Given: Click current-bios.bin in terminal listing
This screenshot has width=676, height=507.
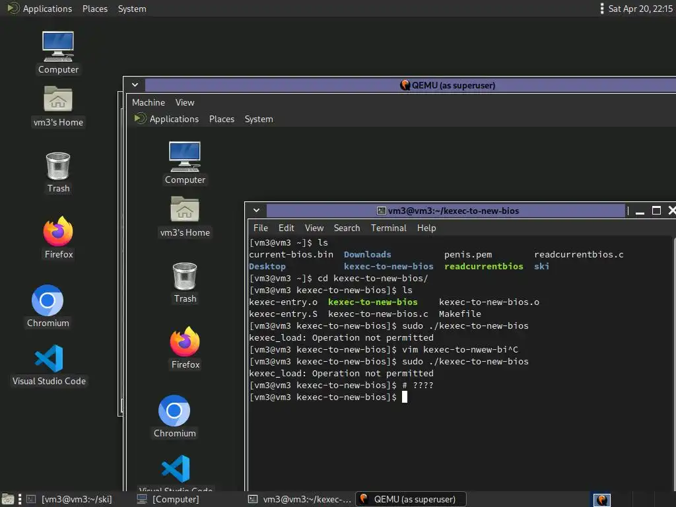Looking at the screenshot, I should pos(291,254).
